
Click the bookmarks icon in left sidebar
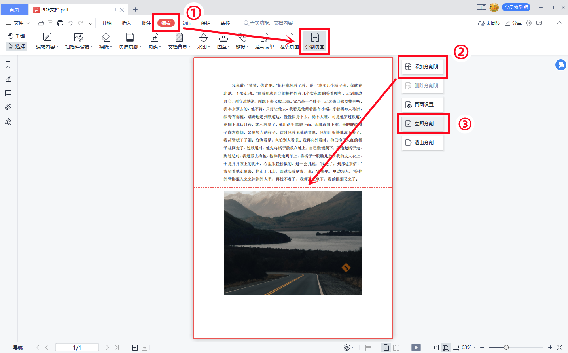pos(8,64)
